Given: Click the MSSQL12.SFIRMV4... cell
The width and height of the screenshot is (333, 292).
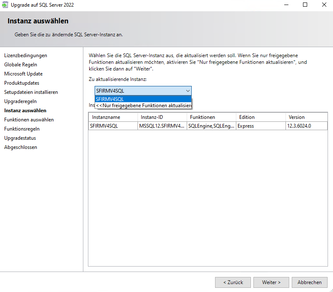Looking at the screenshot, I should coord(162,126).
